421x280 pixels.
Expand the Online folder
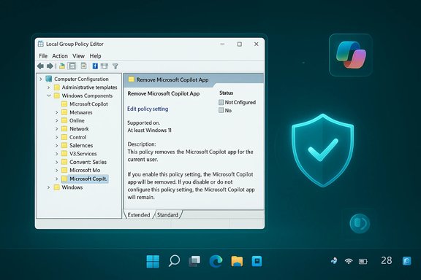coord(56,120)
